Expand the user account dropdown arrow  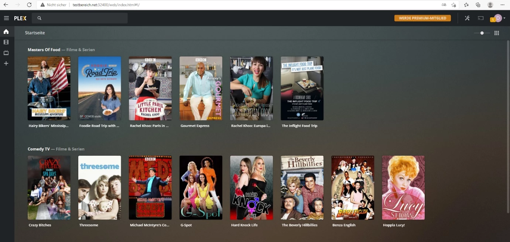point(504,18)
